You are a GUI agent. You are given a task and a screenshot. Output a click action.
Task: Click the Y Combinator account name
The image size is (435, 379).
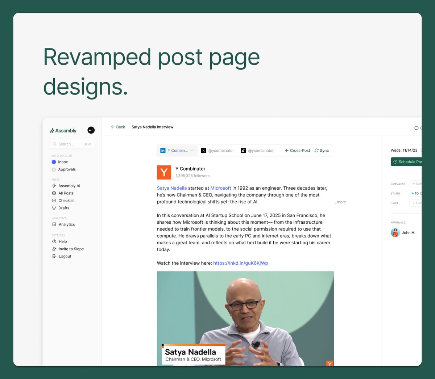(x=190, y=169)
